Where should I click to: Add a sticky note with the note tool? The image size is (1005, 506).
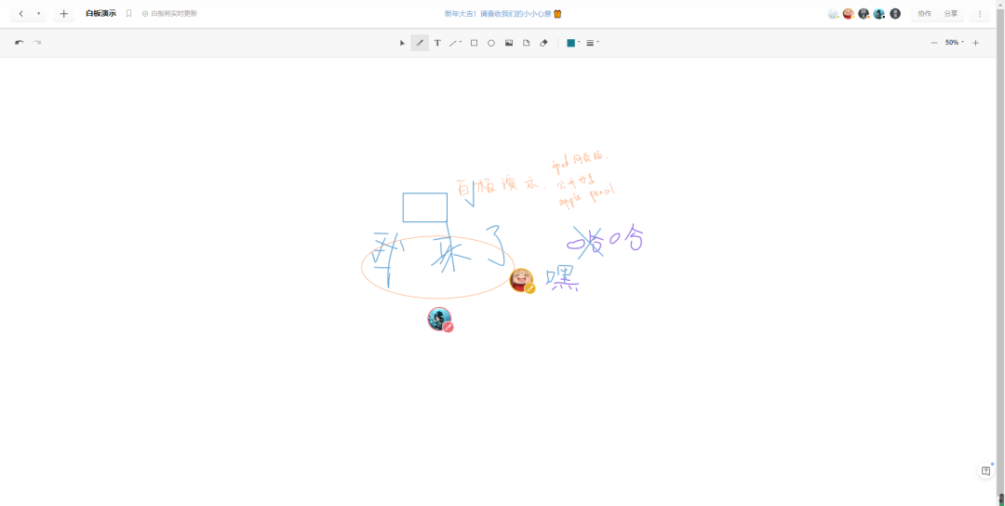[527, 43]
